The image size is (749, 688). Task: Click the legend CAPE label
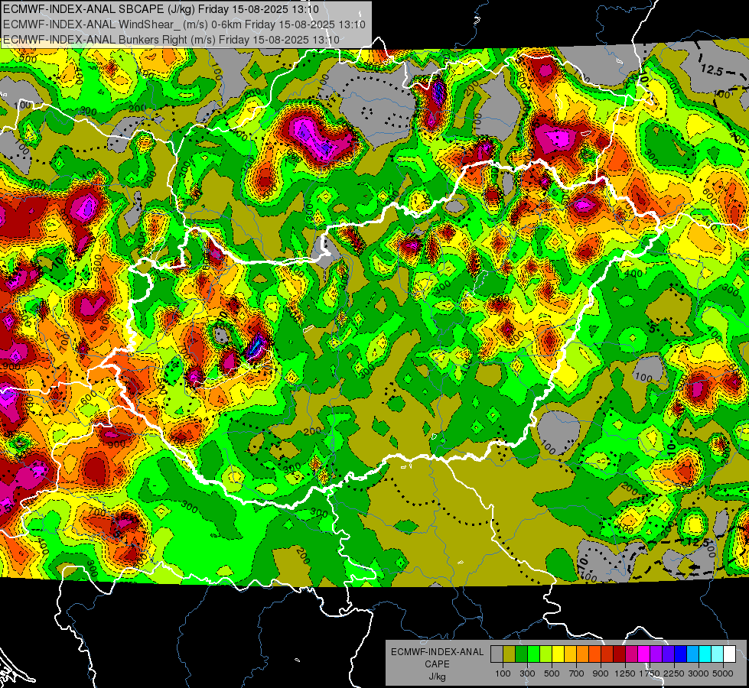click(x=437, y=664)
